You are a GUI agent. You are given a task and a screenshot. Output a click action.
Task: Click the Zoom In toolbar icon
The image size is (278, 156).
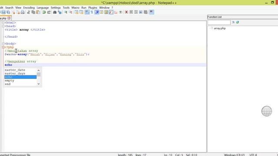(x=66, y=12)
